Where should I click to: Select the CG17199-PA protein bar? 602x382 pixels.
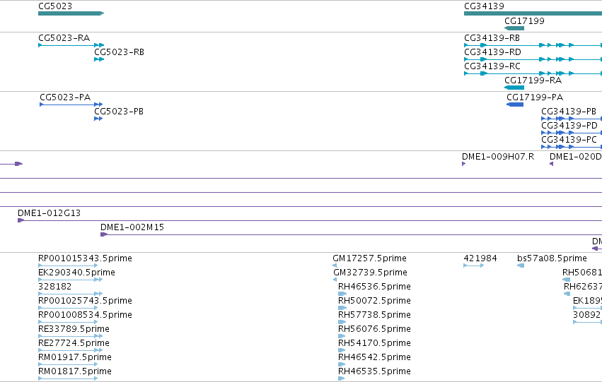(515, 105)
